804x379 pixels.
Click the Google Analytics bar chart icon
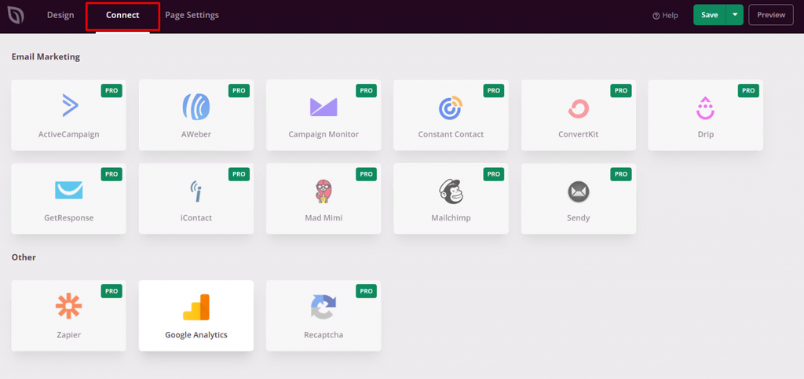click(x=196, y=308)
